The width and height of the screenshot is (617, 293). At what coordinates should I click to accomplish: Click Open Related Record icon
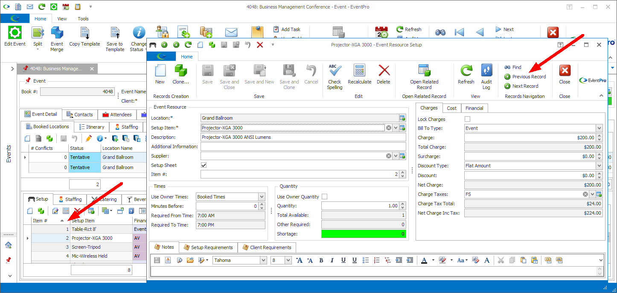click(x=424, y=71)
